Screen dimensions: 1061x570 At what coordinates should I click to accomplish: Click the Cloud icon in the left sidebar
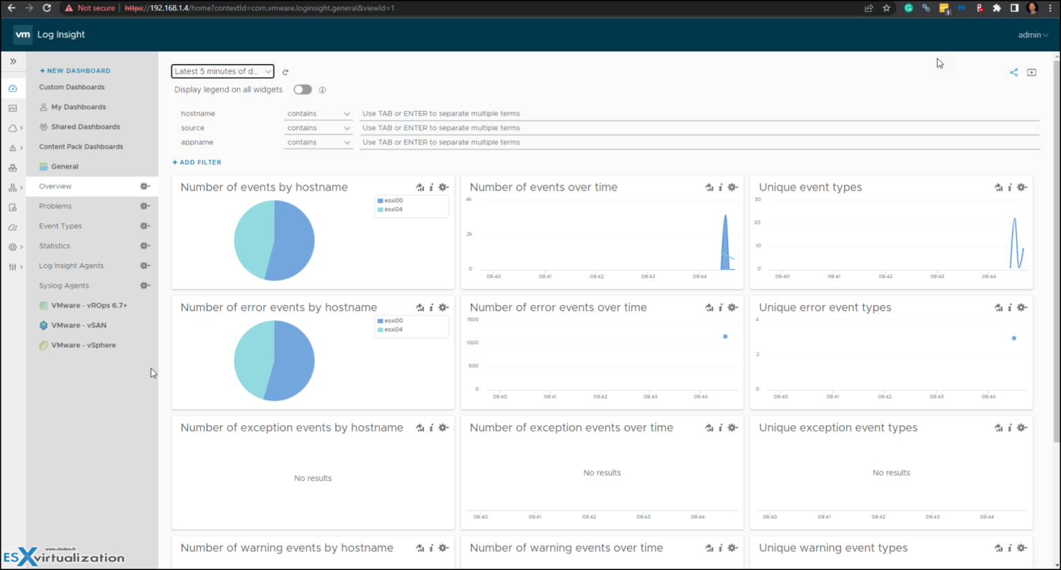13,127
